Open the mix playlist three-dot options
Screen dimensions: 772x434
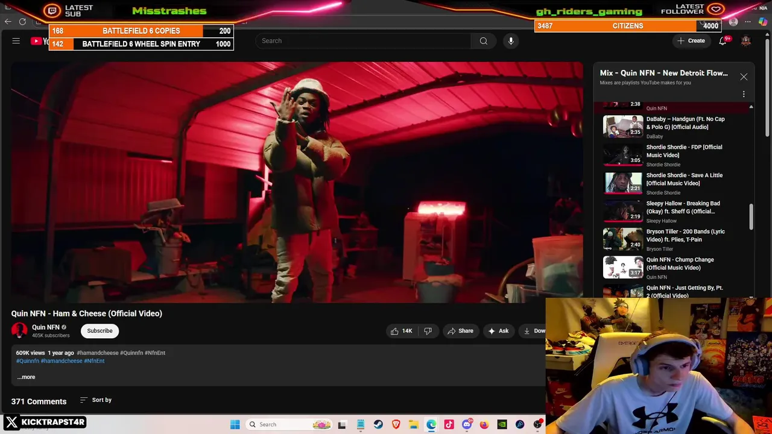point(744,94)
